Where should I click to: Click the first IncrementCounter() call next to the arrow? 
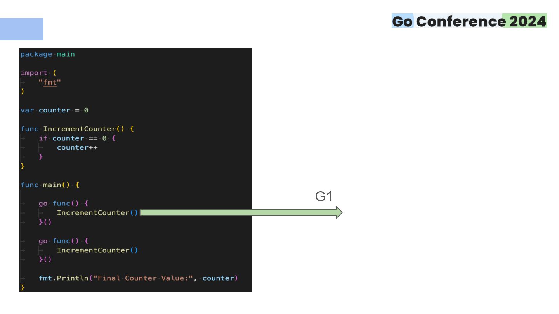97,213
